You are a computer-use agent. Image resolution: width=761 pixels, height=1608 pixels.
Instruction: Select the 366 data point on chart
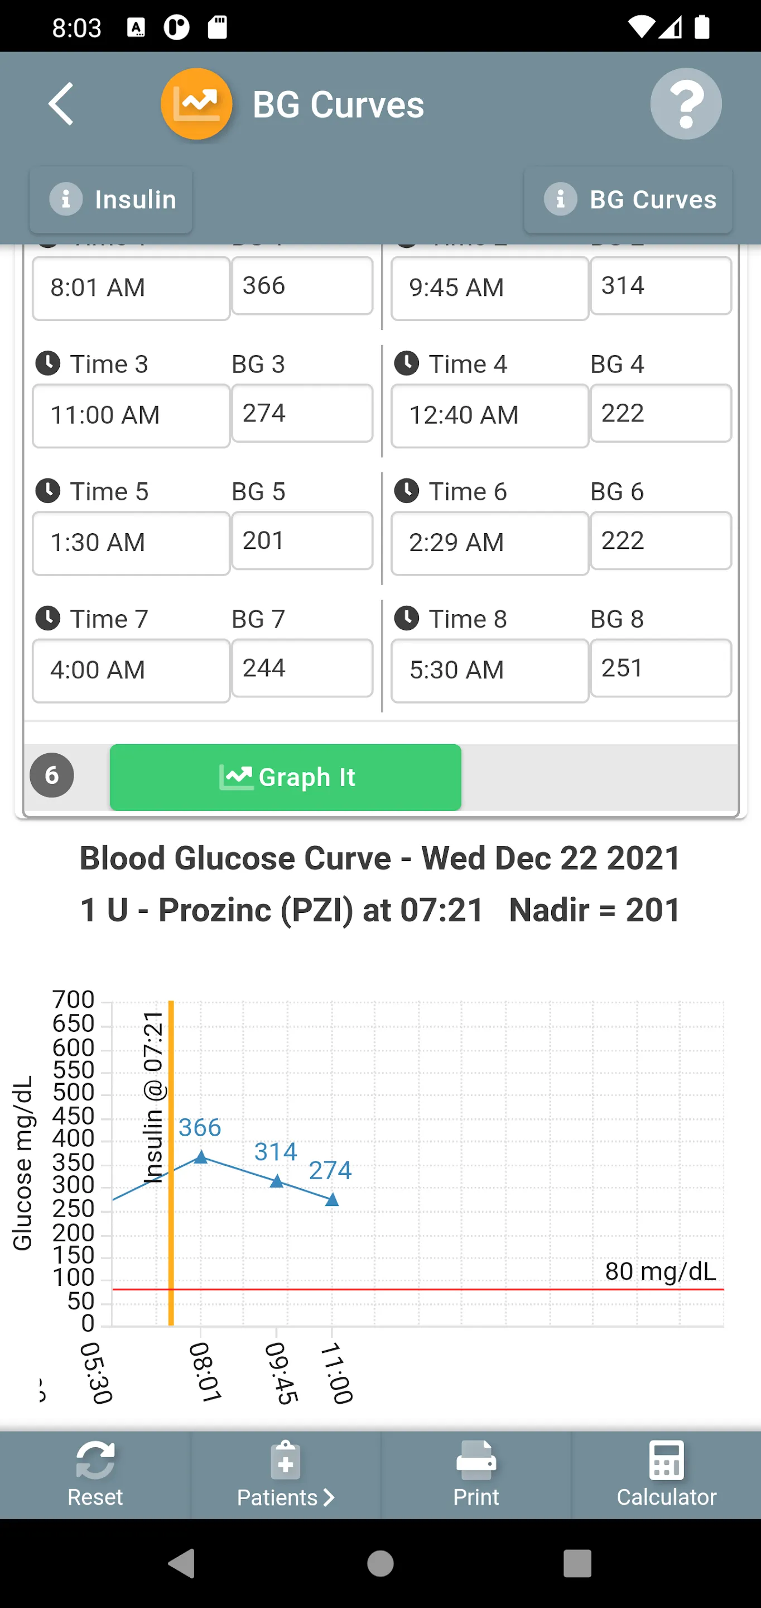[200, 1157]
